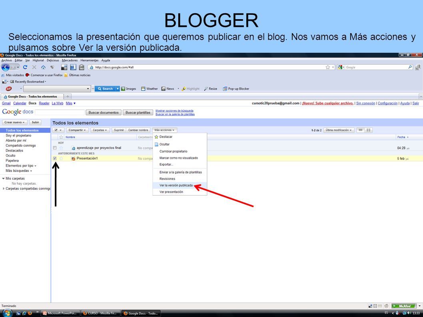Expand Más búsquedas in sidebar
423x317 pixels.
(x=19, y=171)
